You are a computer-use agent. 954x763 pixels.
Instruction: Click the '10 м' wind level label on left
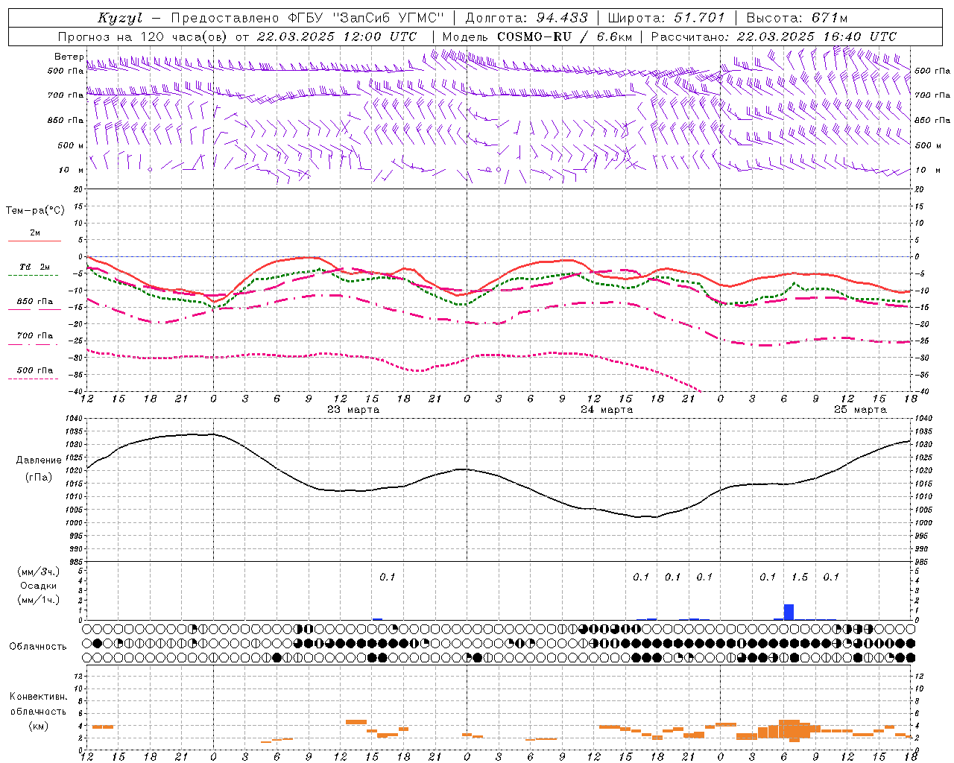pos(71,170)
